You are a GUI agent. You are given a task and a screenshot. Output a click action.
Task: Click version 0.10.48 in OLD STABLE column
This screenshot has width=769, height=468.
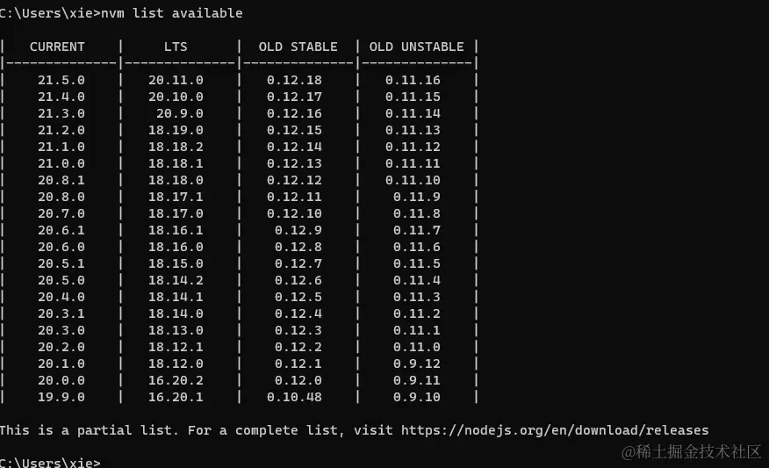click(294, 397)
